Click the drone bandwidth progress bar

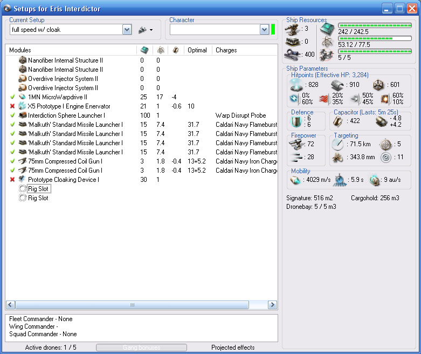click(x=375, y=51)
